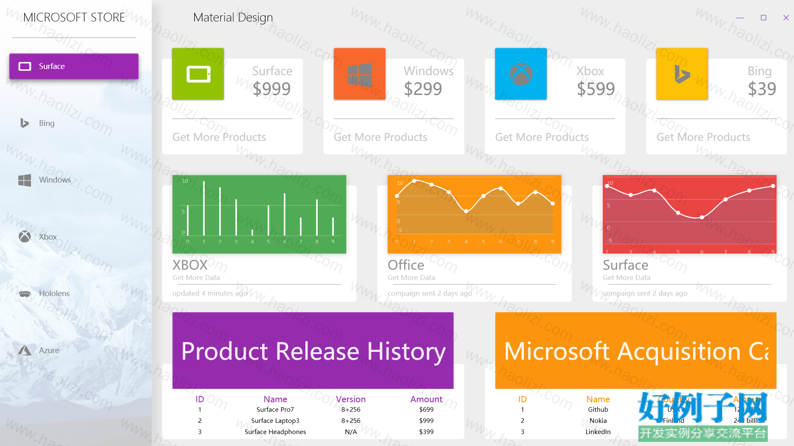The image size is (794, 446).
Task: Click Get More Data under Office chart
Action: click(411, 278)
